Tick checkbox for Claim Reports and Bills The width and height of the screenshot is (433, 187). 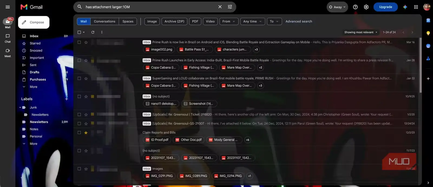79,132
